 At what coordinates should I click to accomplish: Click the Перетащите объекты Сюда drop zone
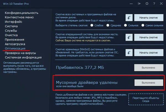pyautogui.click(x=146, y=99)
